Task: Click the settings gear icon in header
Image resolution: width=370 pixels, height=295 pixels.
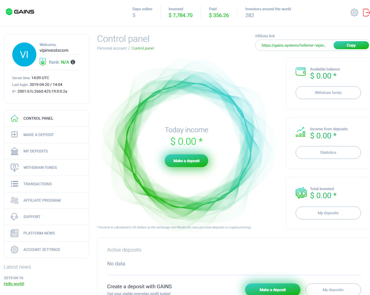Action: pyautogui.click(x=354, y=13)
